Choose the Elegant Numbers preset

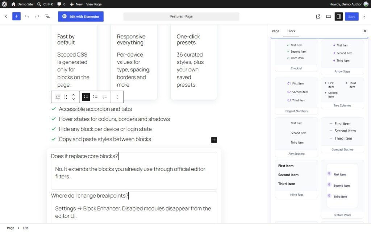(296, 96)
